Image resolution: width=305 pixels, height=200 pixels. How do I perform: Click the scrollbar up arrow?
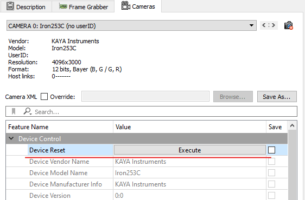pyautogui.click(x=292, y=126)
